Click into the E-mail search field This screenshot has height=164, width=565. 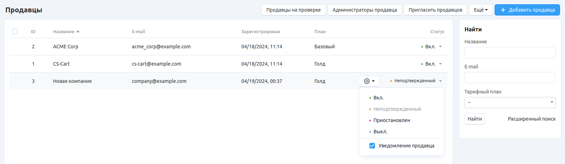[510, 78]
